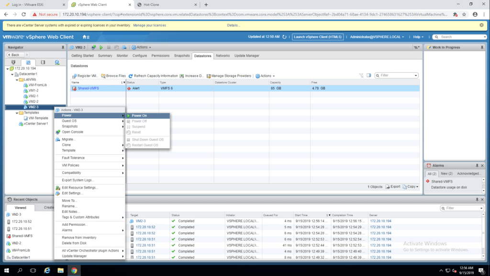The image size is (490, 276).
Task: Pin the Navigator panel
Action: click(x=63, y=47)
